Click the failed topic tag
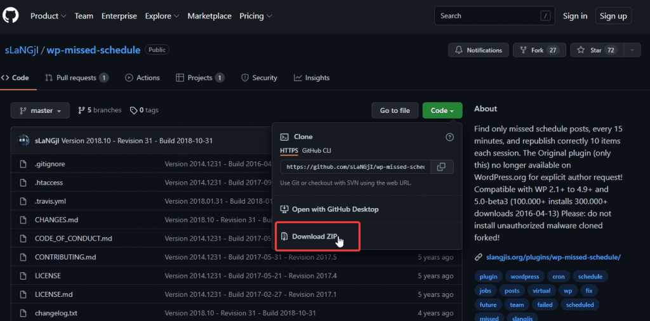650x321 pixels. pyautogui.click(x=545, y=305)
